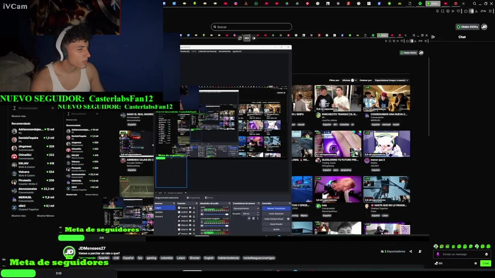This screenshot has height=278, width=495.
Task: Collapse the chat with the arrow icon beside Chat
Action: [433, 37]
